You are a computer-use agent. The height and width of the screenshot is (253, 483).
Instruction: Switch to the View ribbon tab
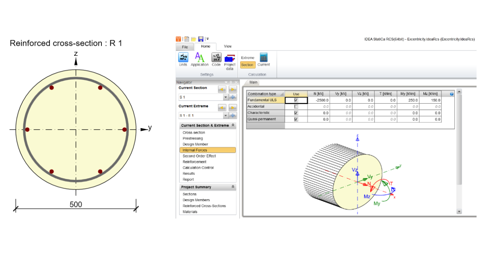228,47
